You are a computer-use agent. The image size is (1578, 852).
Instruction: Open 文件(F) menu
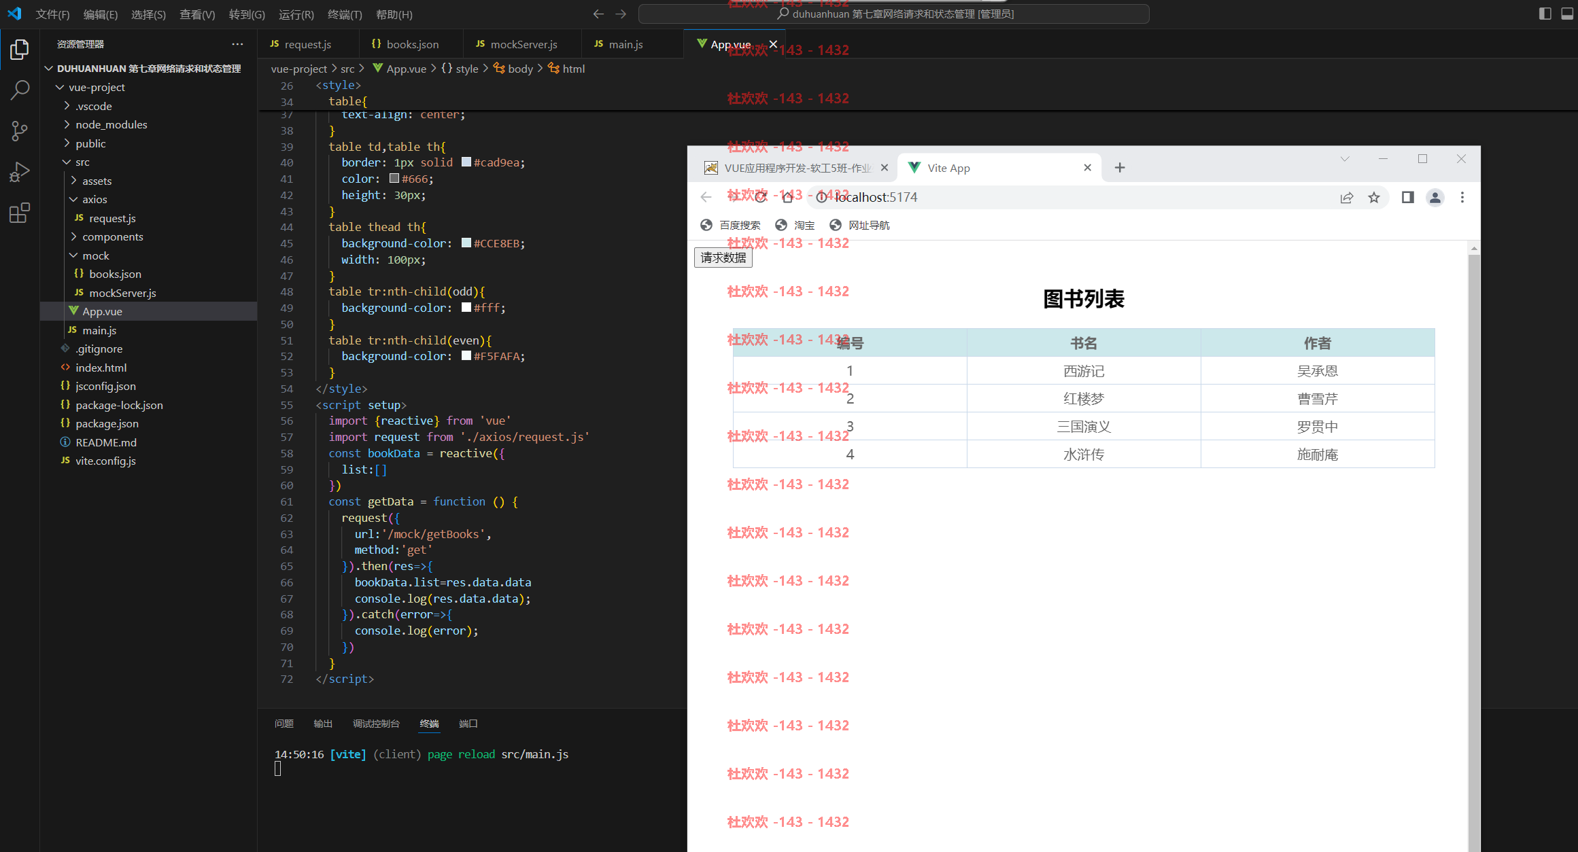click(52, 14)
